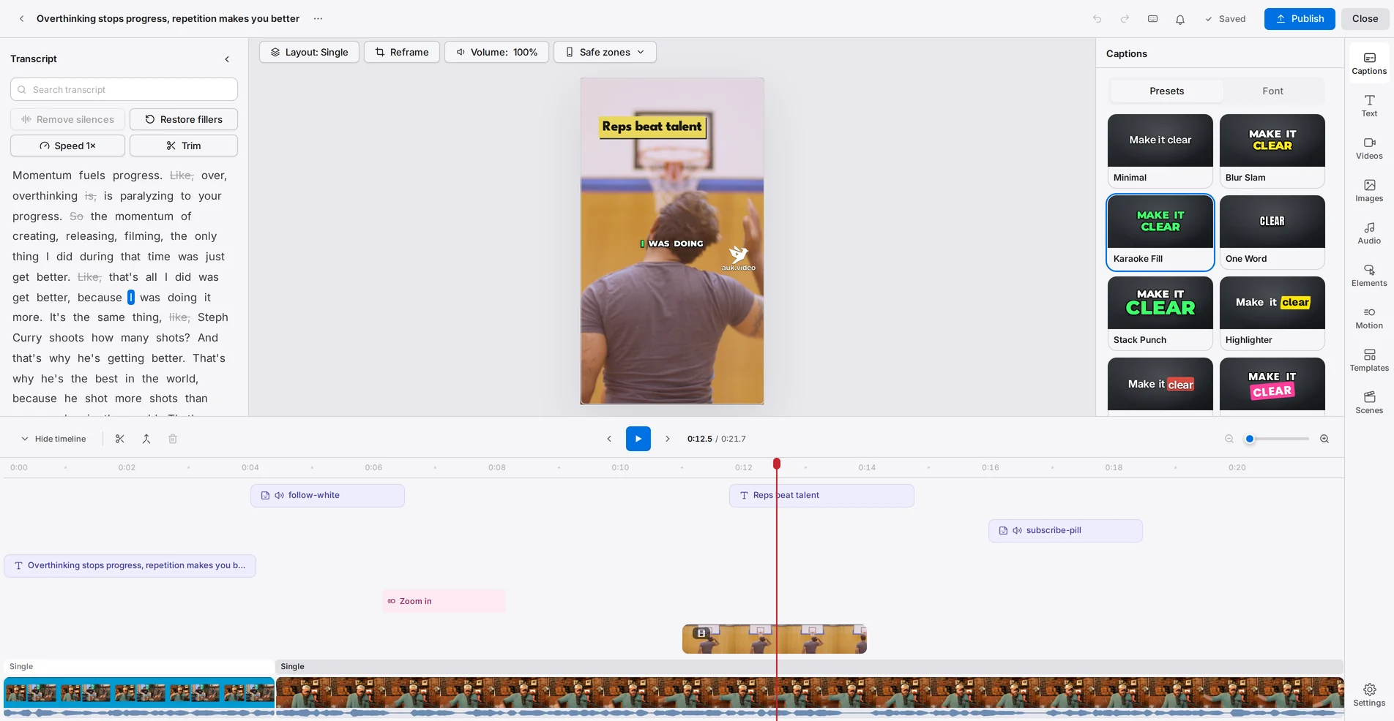Switch to the Font tab
The height and width of the screenshot is (721, 1394).
(1272, 91)
